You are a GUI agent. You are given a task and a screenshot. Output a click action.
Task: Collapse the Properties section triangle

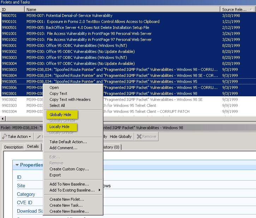click(x=17, y=165)
